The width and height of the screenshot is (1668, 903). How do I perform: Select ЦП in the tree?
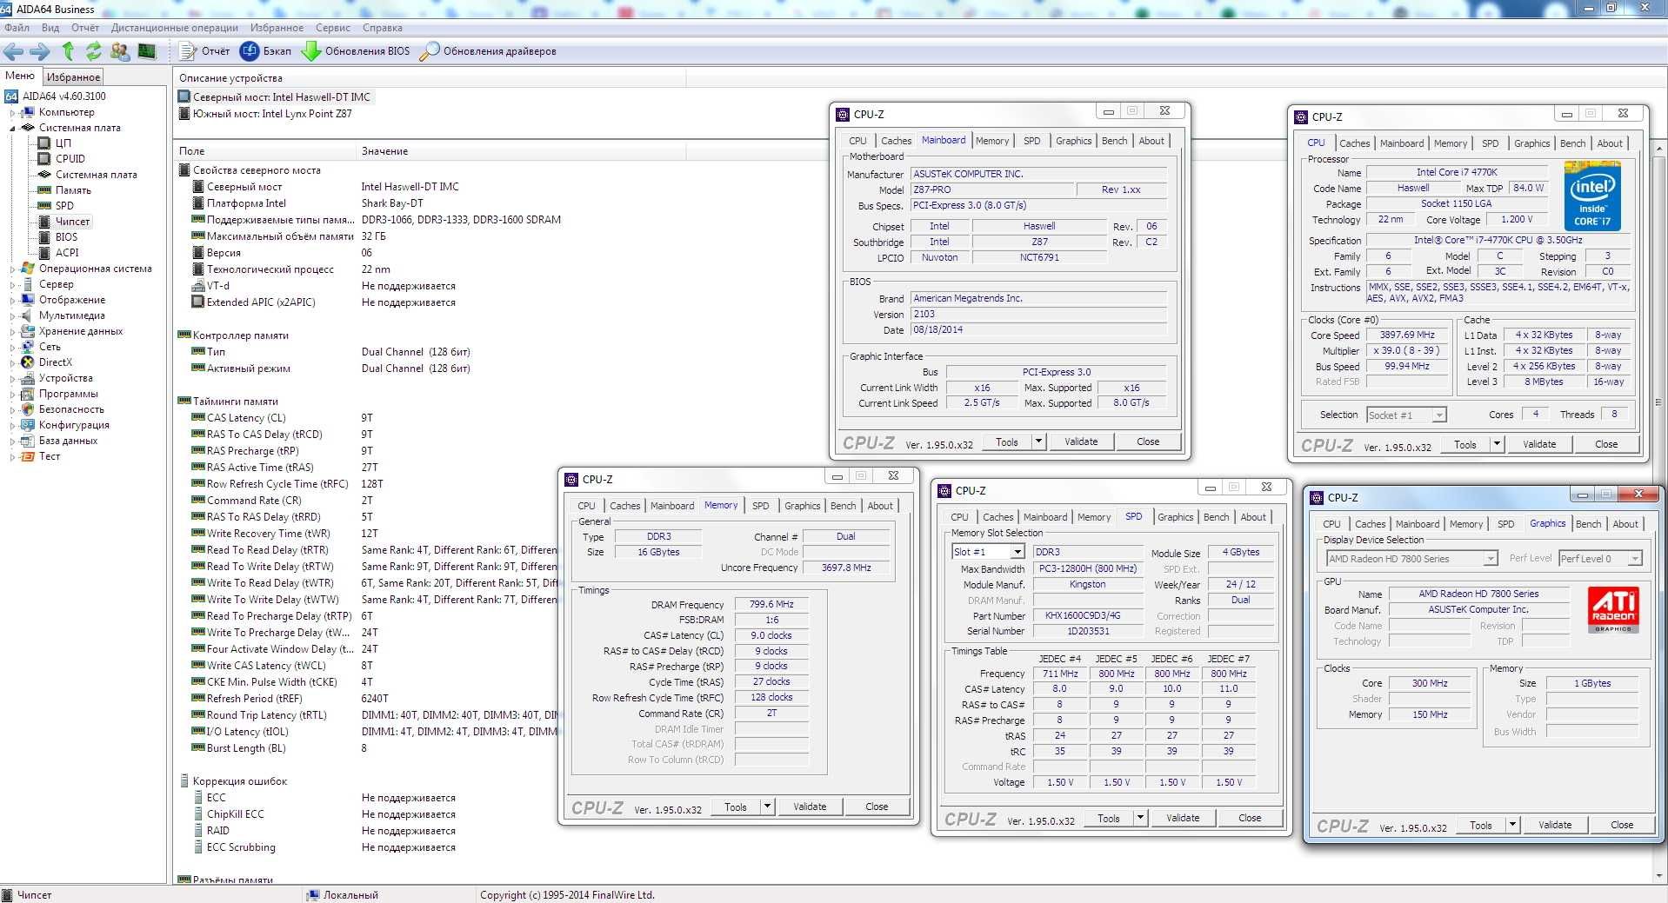point(63,143)
